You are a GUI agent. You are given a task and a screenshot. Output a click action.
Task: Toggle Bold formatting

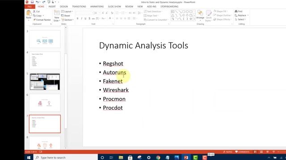coord(77,18)
